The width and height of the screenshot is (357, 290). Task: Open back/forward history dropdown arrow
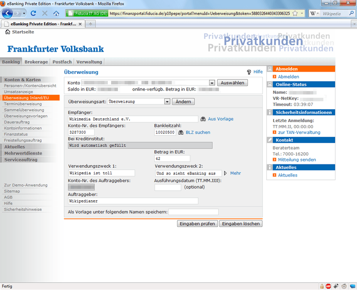[24, 13]
